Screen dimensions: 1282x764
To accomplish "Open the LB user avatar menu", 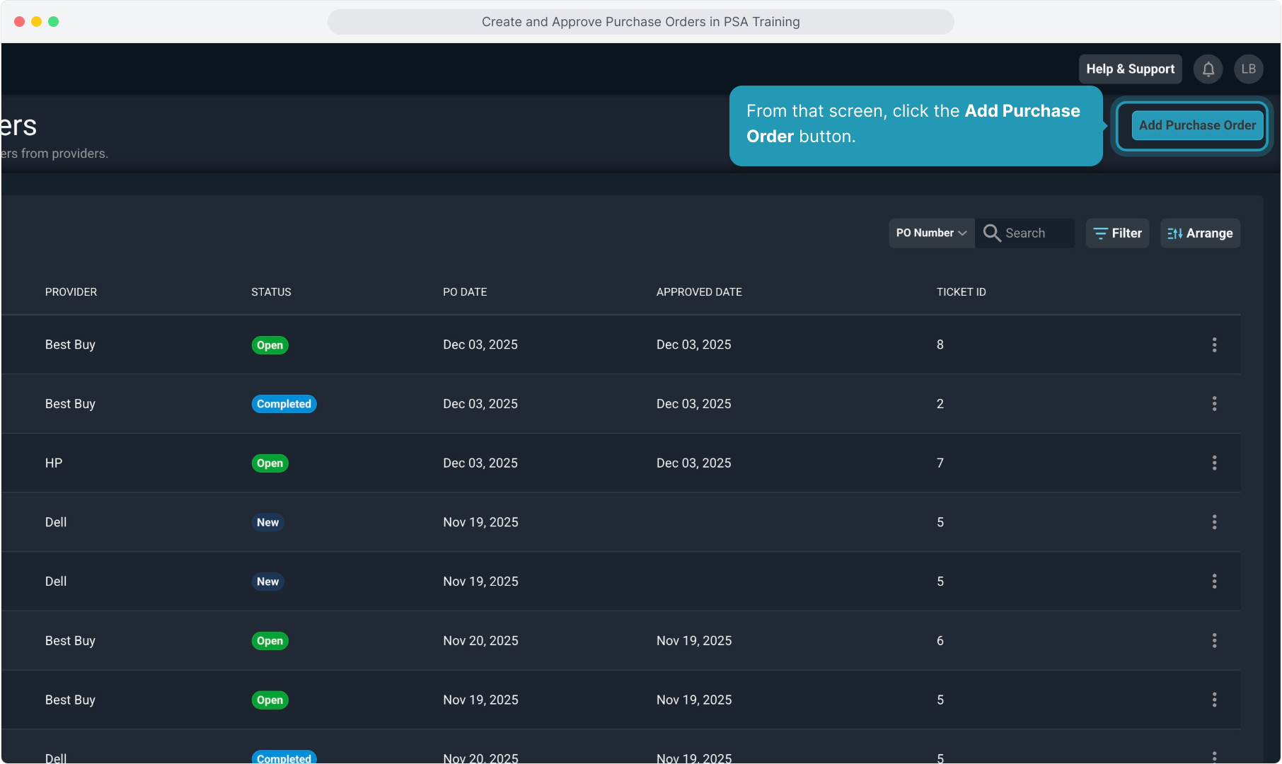I will [x=1248, y=69].
